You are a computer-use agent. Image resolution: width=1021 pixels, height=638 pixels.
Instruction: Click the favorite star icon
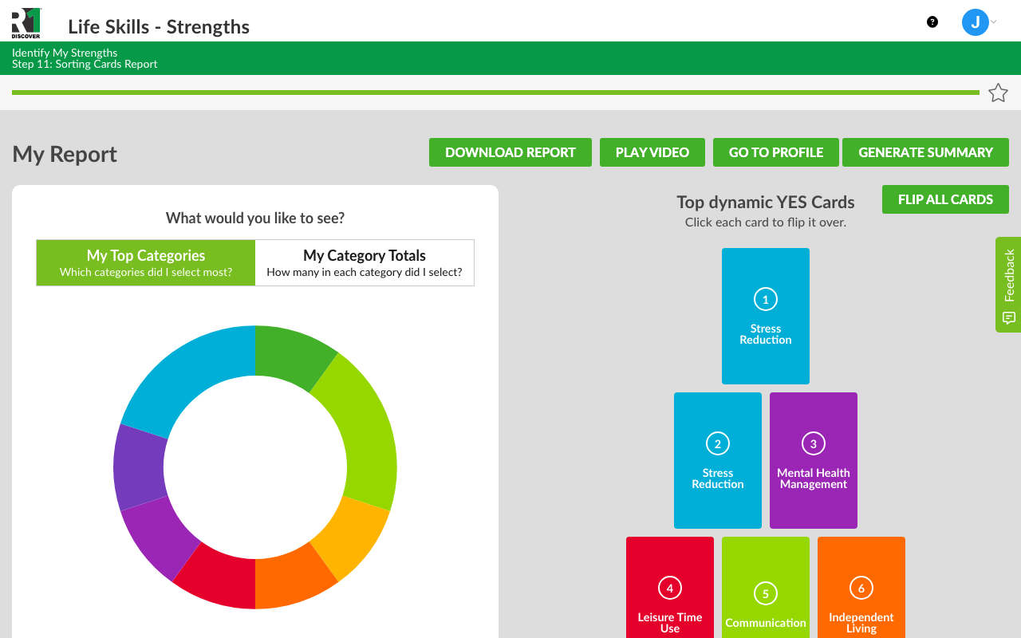(998, 93)
